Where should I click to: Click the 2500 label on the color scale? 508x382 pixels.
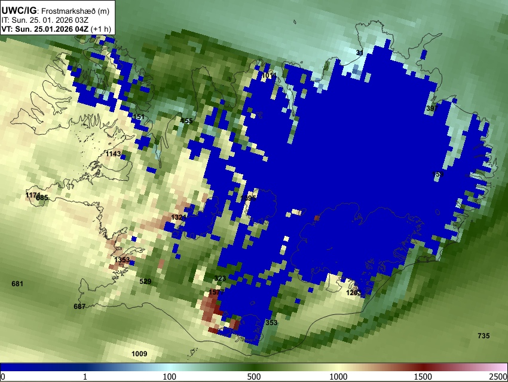point(498,377)
